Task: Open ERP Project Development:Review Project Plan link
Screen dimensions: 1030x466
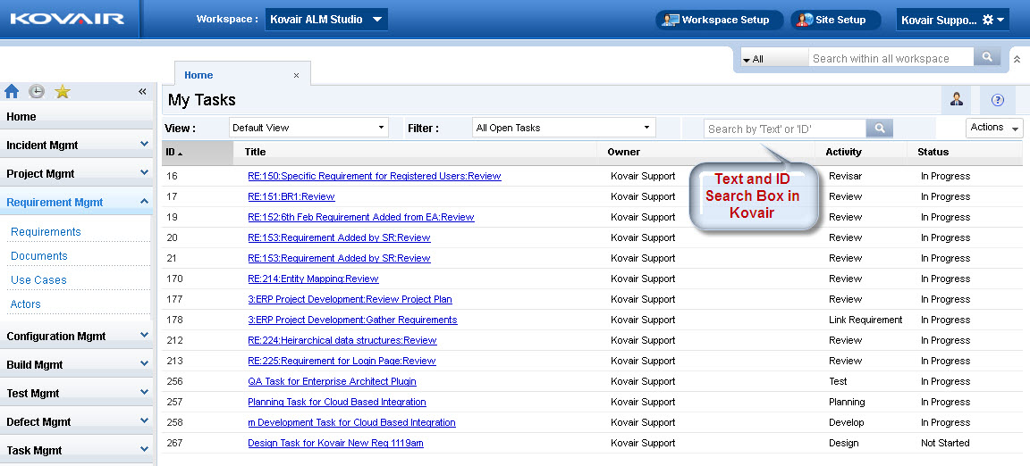Action: (x=350, y=299)
